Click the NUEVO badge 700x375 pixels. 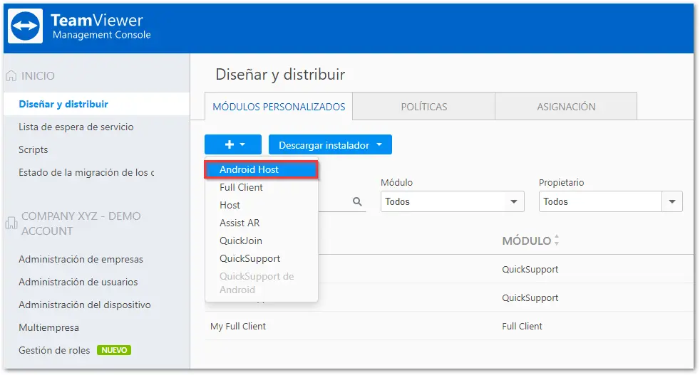pos(114,350)
